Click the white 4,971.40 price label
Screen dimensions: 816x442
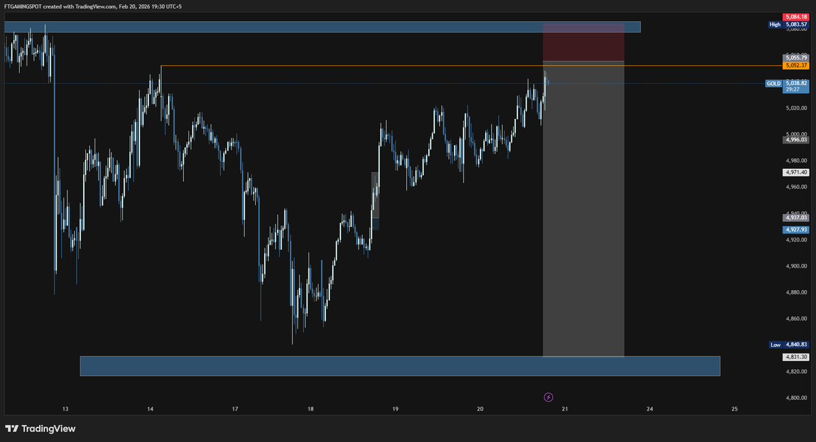[796, 172]
